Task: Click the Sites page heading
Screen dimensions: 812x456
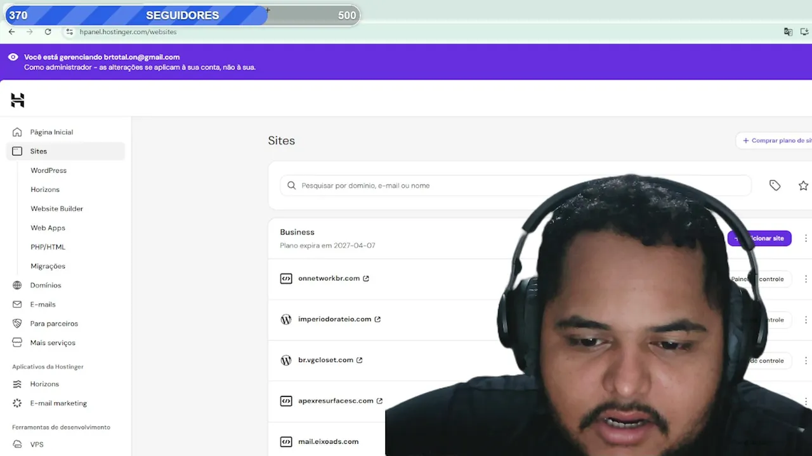Action: 282,141
